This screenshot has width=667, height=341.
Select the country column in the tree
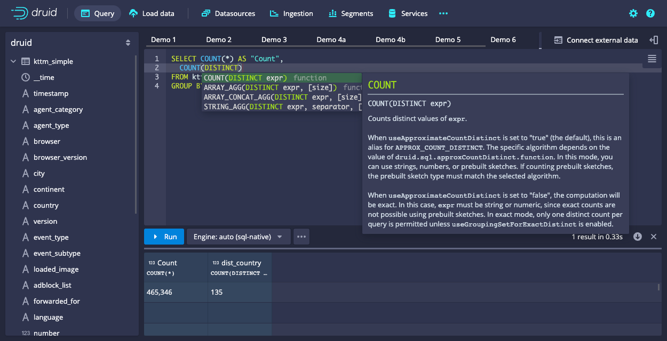pos(46,205)
